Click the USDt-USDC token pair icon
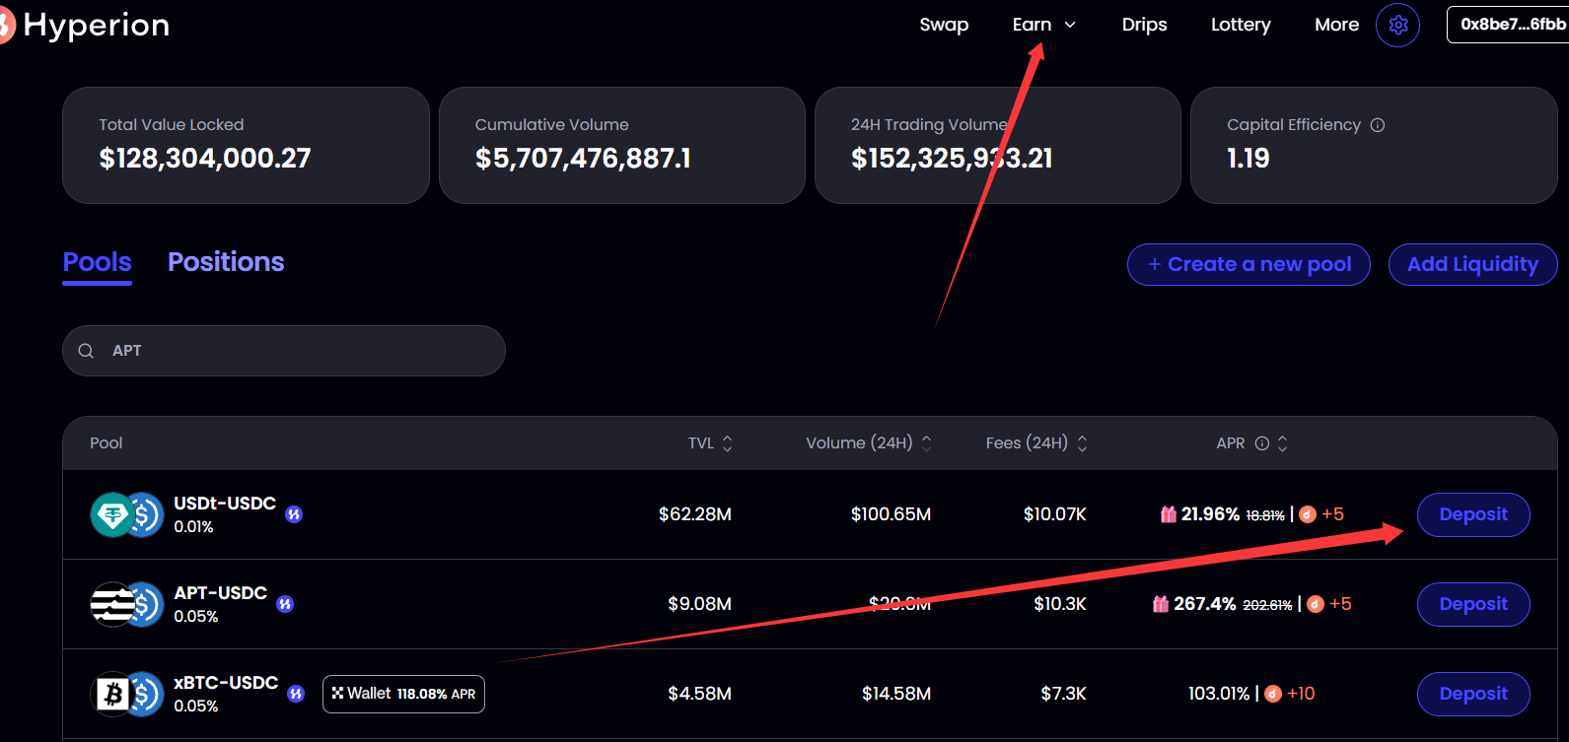The image size is (1569, 742). coord(127,514)
